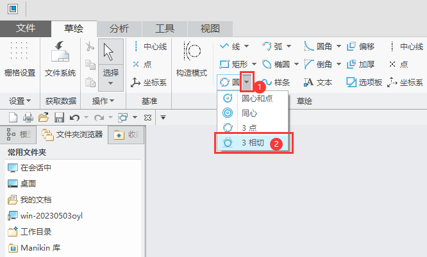Click 点 in the 草绘 group

click(398, 65)
